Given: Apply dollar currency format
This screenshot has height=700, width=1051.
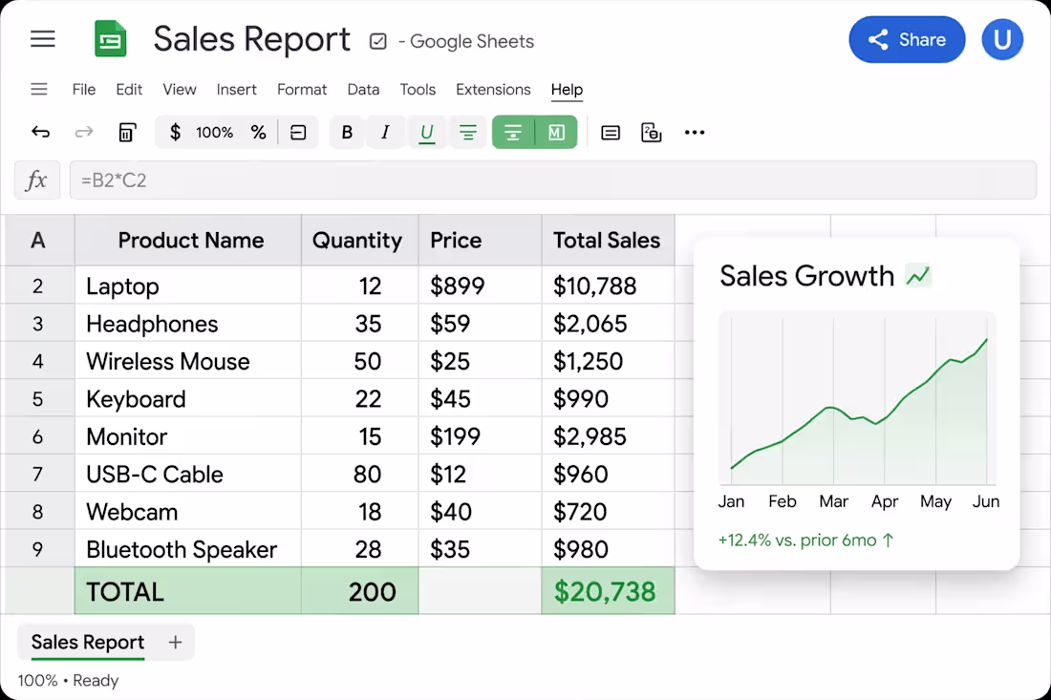Looking at the screenshot, I should click(175, 132).
